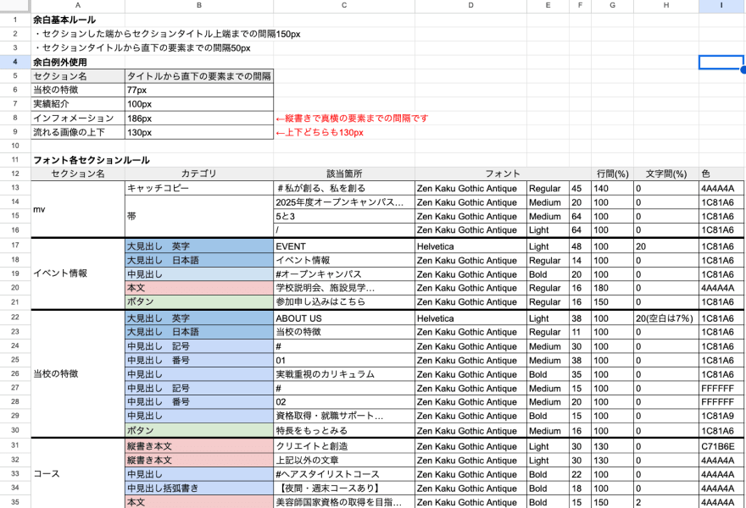Image resolution: width=746 pixels, height=508 pixels.
Task: Select column header I
Action: (720, 7)
